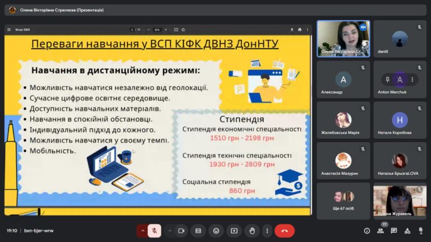Screen dimensions: 431x242
Task: Select Александр participant tile
Action: pyautogui.click(x=343, y=80)
